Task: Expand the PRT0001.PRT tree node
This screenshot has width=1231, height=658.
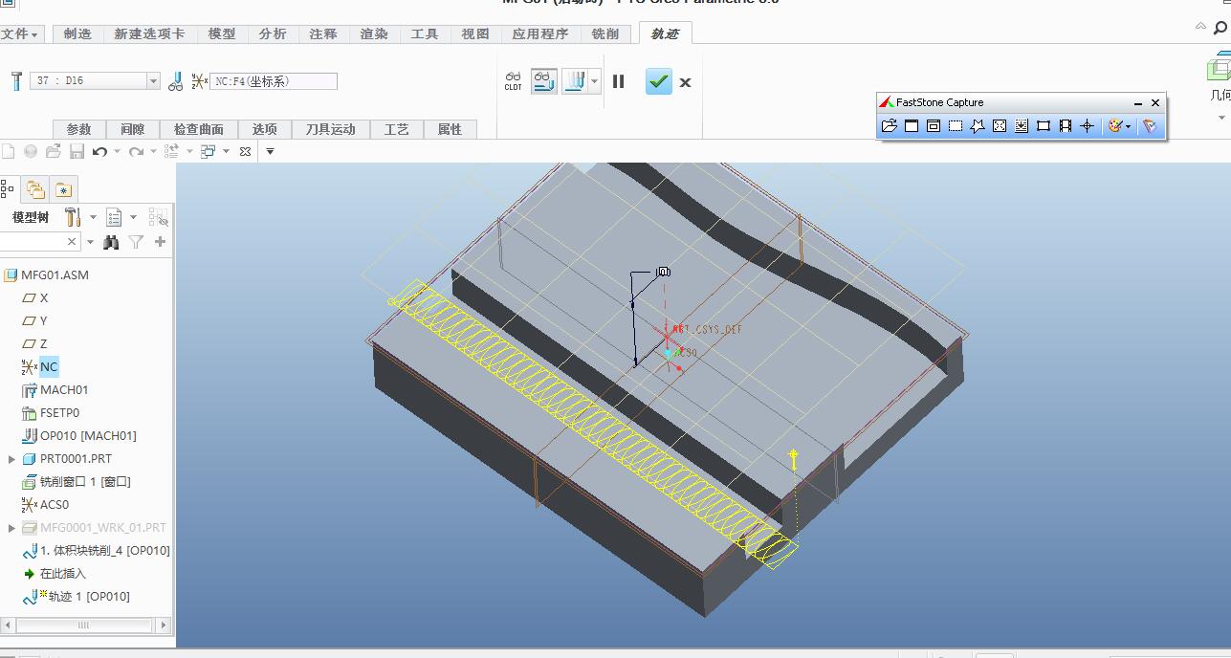Action: (x=11, y=459)
